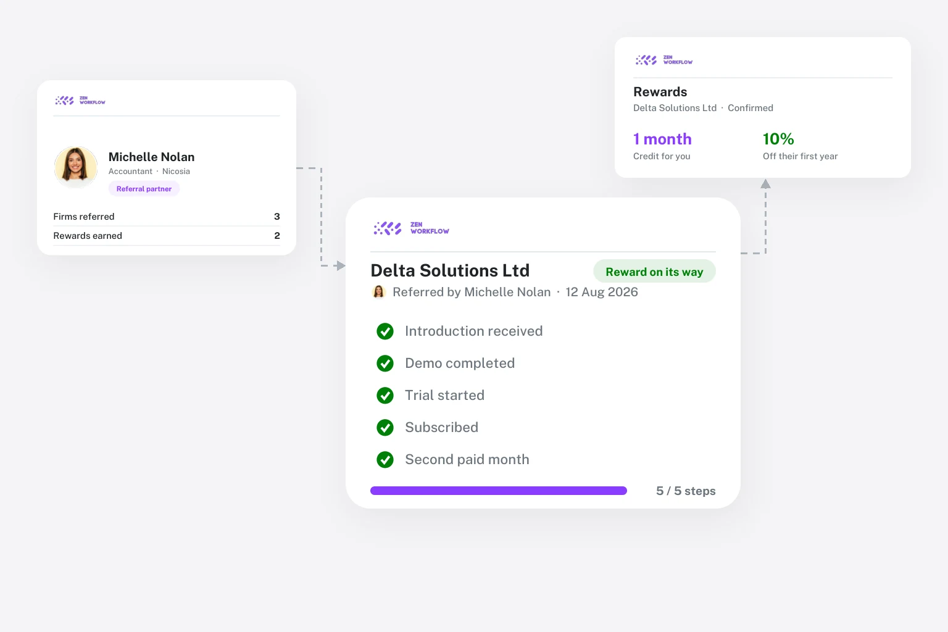The image size is (948, 632).
Task: Click Referred by Michelle Nolan text
Action: click(472, 292)
